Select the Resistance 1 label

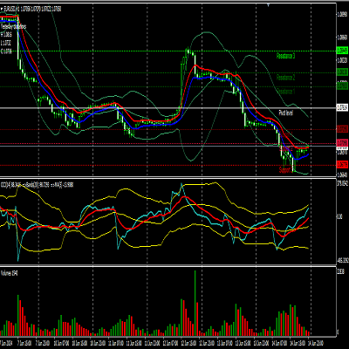(x=285, y=92)
